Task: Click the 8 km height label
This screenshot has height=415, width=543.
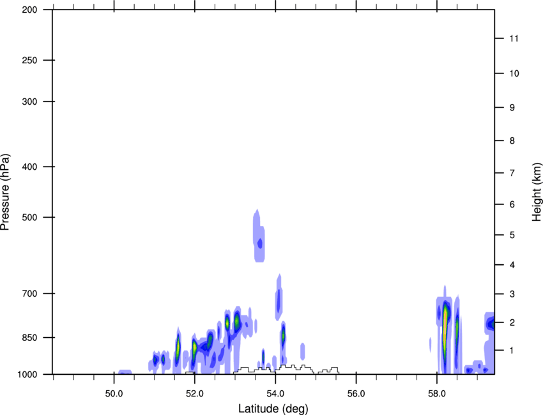Action: point(512,141)
